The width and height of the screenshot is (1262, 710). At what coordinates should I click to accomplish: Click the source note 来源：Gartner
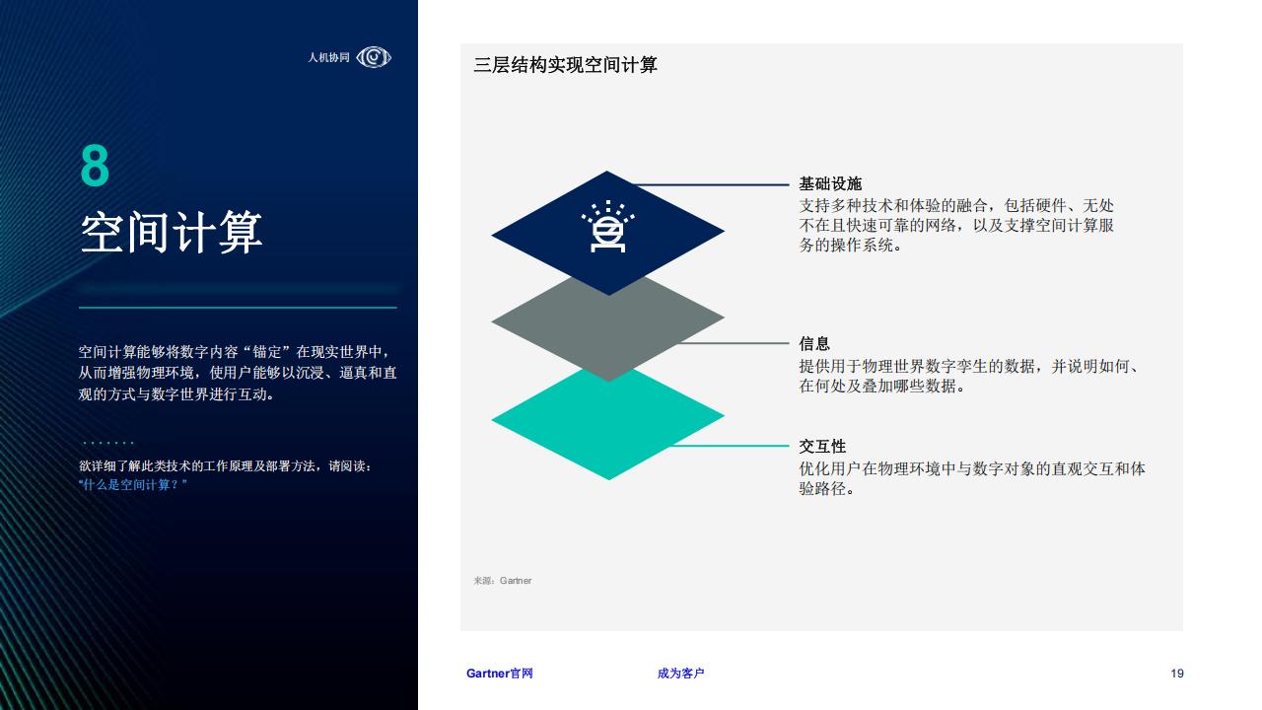[x=503, y=581]
